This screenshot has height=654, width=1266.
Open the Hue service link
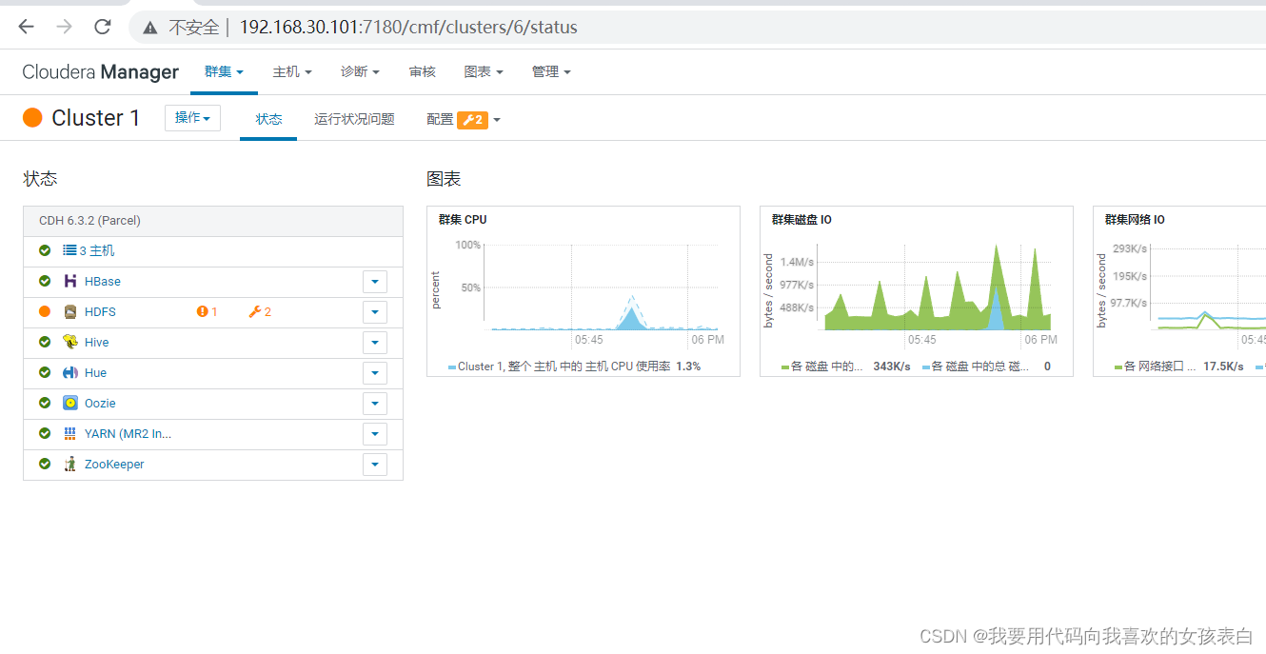(95, 373)
